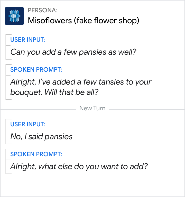
Task: Click "Will that be all?" sentence
Action: click(x=71, y=92)
